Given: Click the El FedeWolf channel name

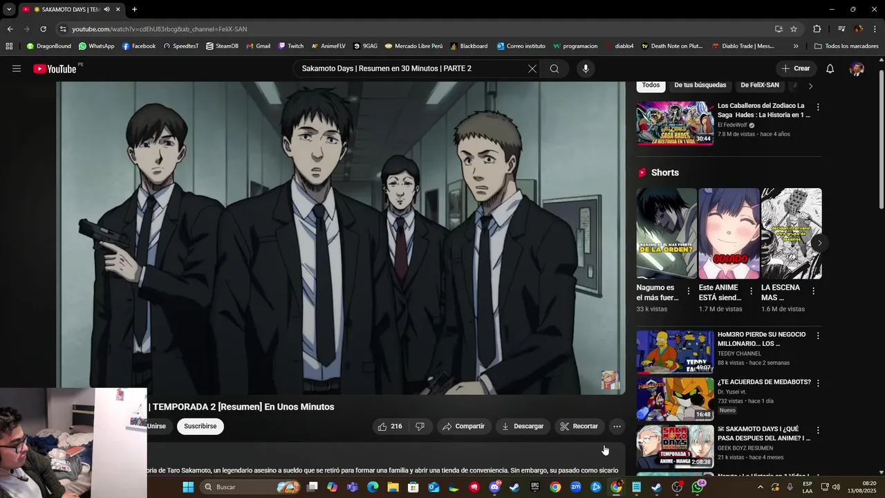Looking at the screenshot, I should [732, 125].
